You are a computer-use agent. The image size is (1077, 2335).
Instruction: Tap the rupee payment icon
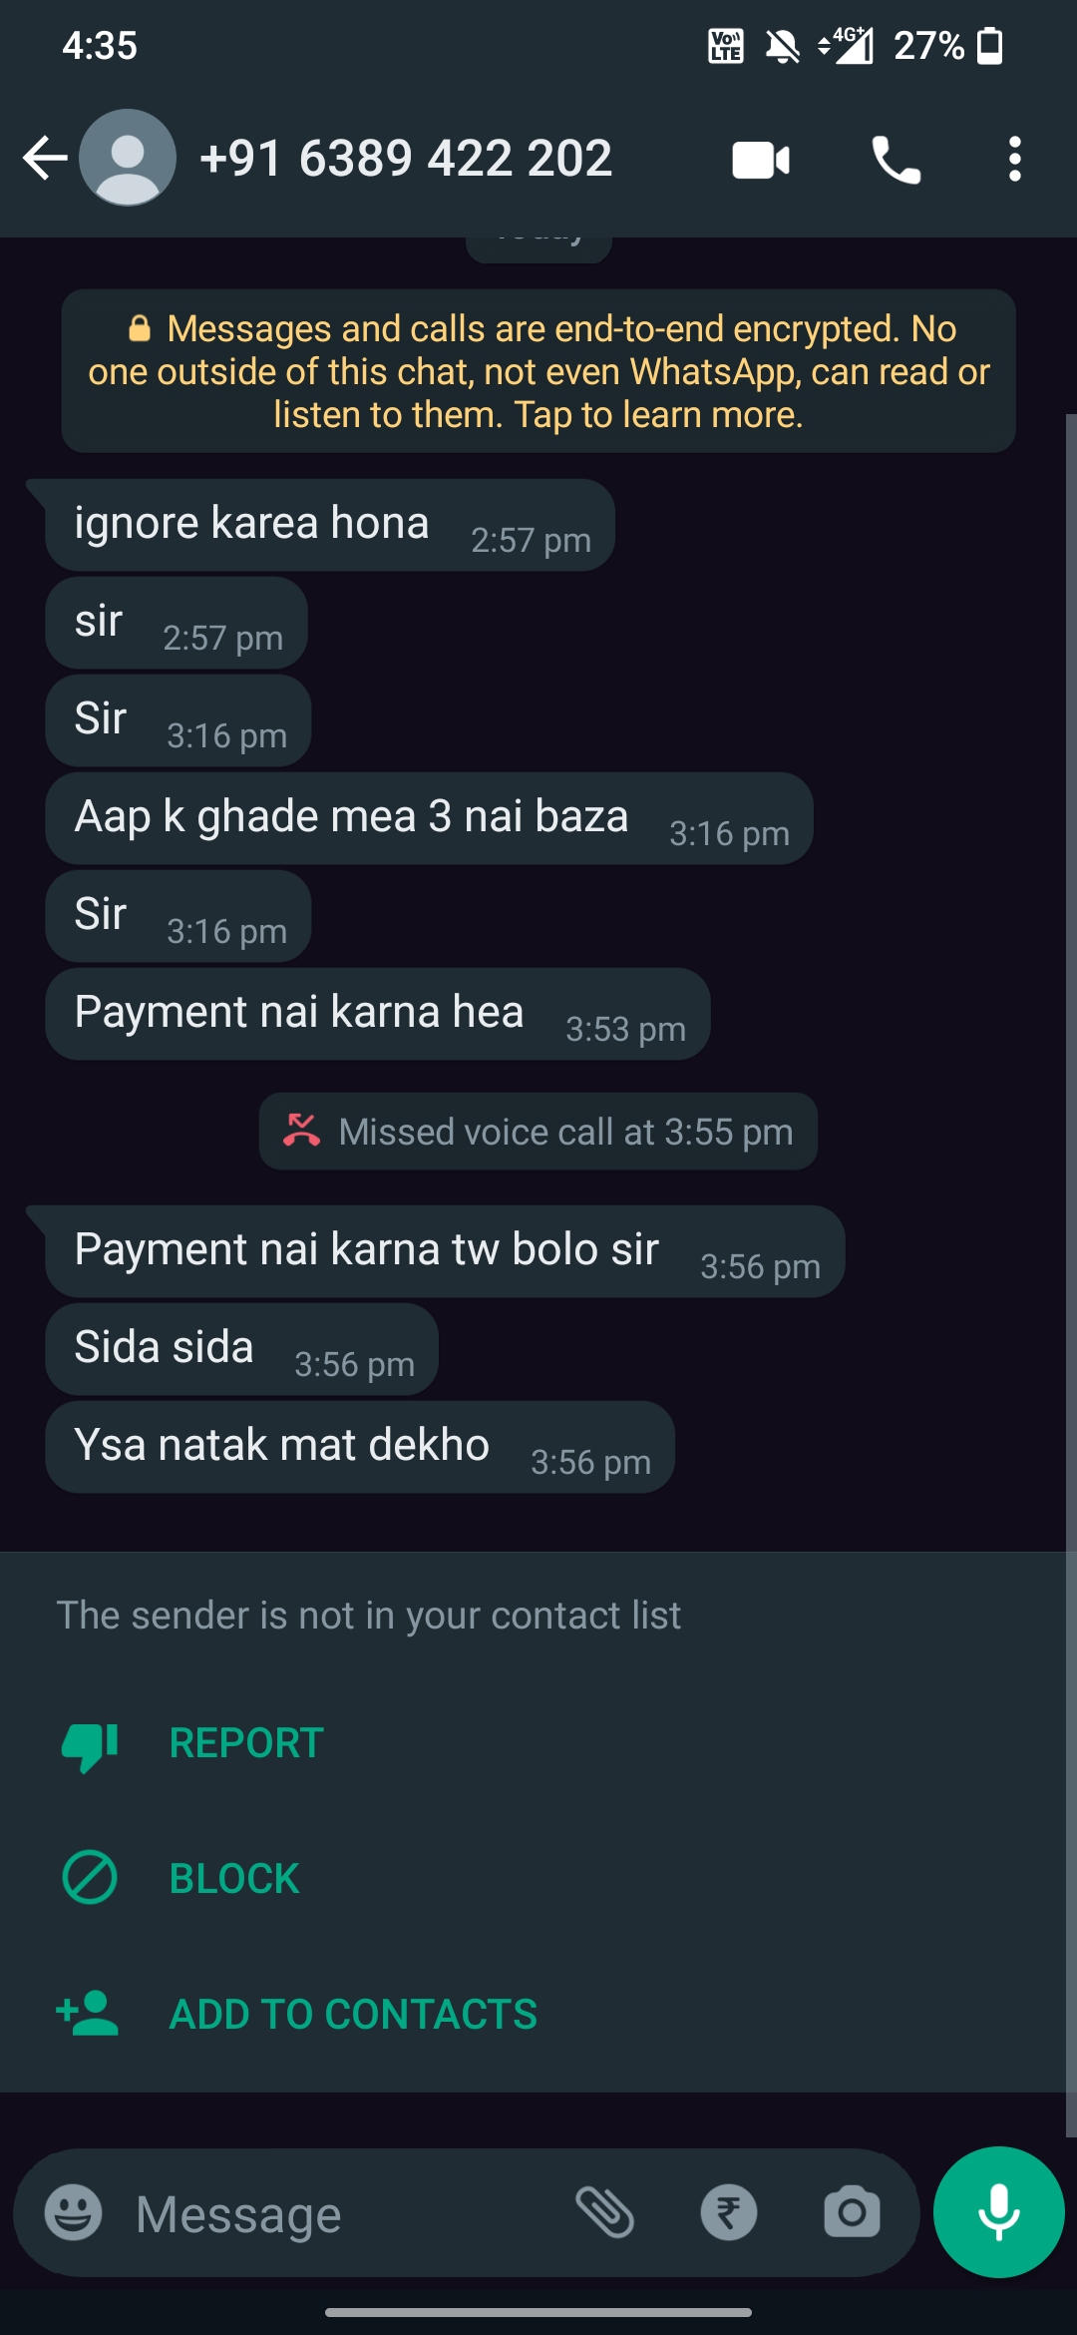coord(729,2213)
